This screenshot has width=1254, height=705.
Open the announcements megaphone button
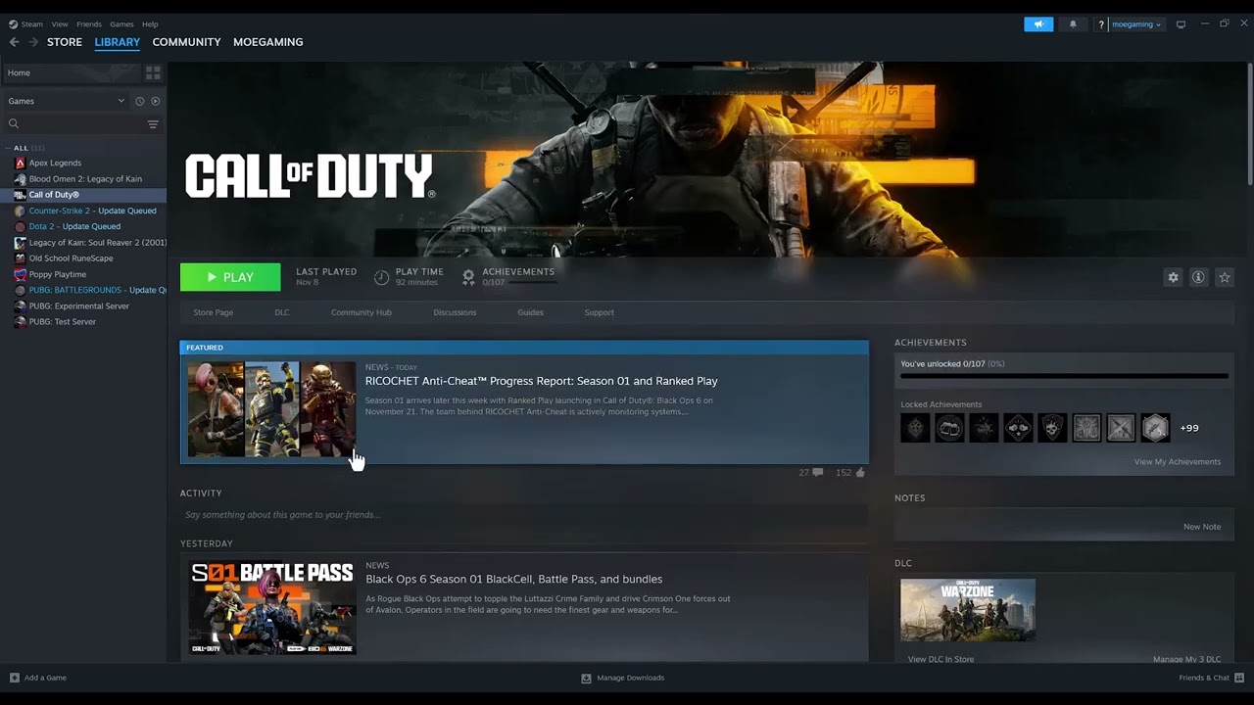tap(1038, 24)
